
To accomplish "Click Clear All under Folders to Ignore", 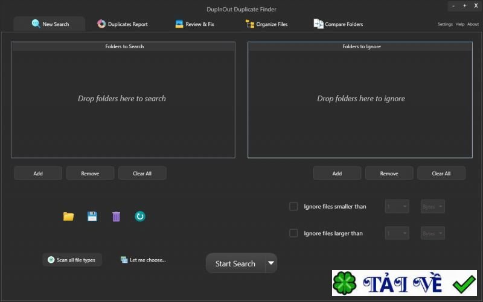I will tap(441, 174).
